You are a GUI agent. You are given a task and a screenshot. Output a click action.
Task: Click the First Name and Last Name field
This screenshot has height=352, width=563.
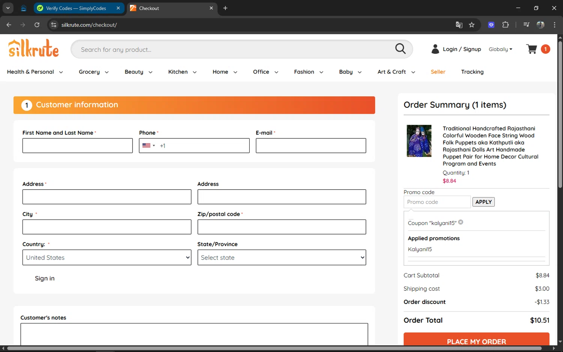click(77, 146)
